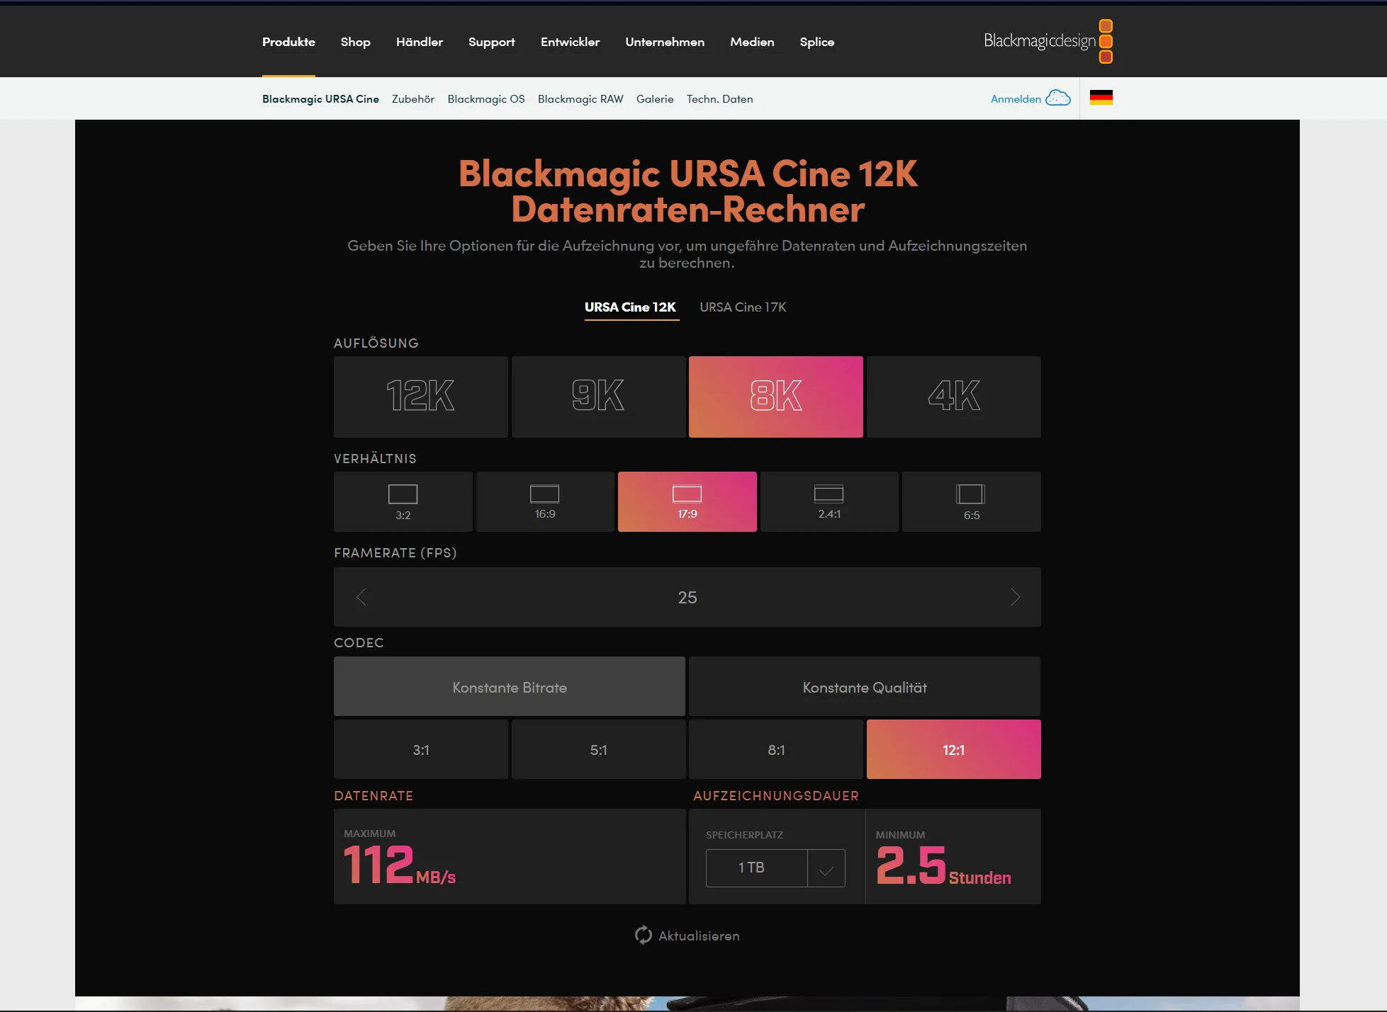Screen dimensions: 1387x1012
Task: Click the cloud sign-in icon
Action: pyautogui.click(x=1058, y=98)
